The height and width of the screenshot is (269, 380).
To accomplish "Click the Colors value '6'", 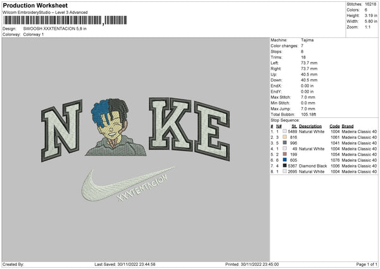I will (366, 10).
